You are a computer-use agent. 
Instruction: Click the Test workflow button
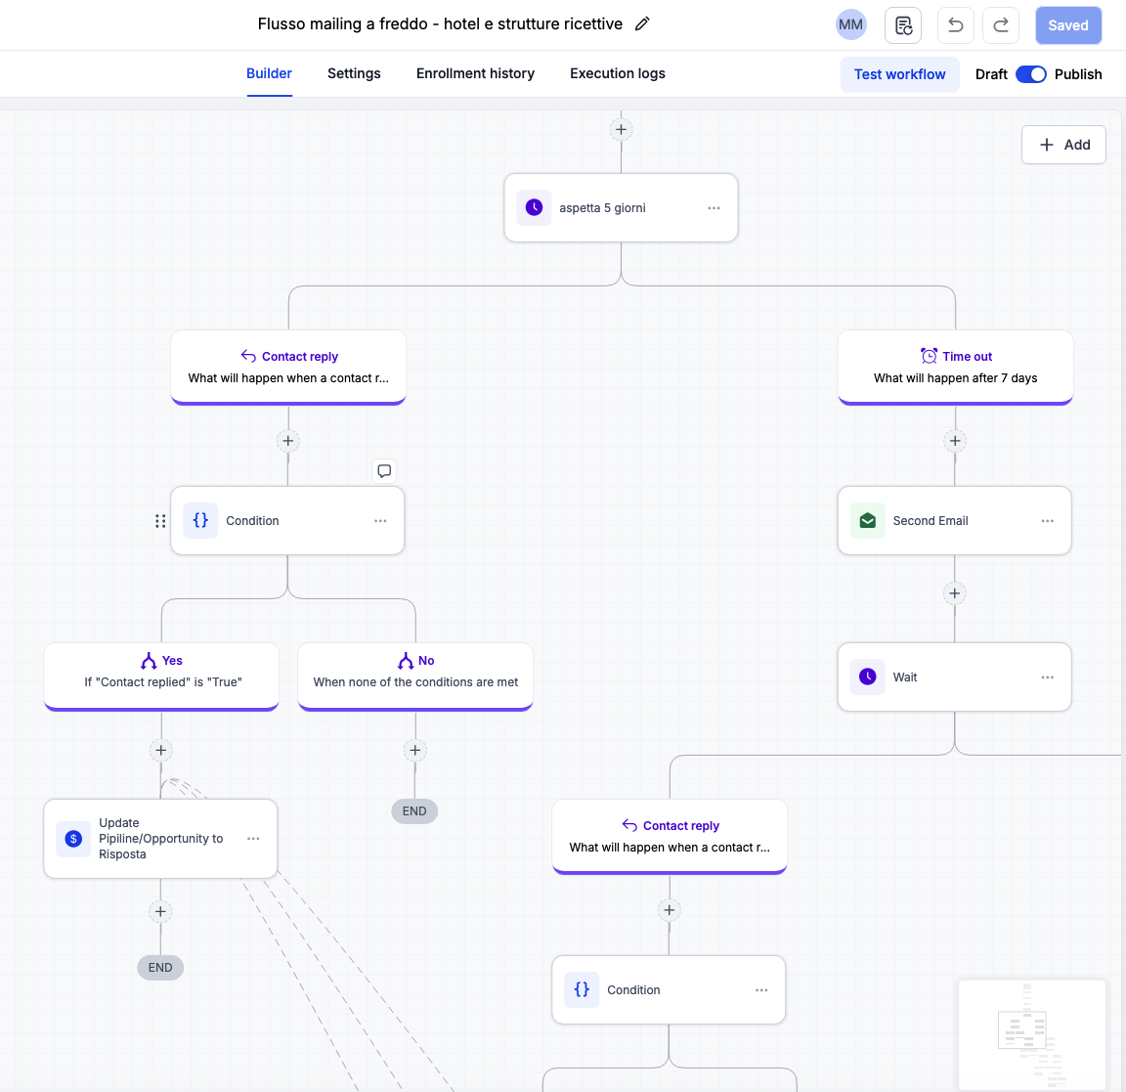coord(900,74)
